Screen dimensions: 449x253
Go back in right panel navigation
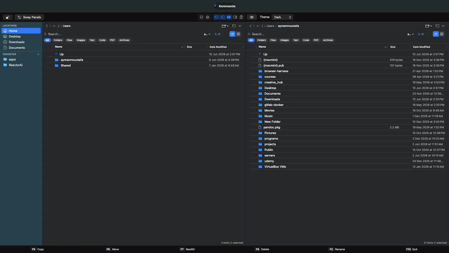click(250, 26)
